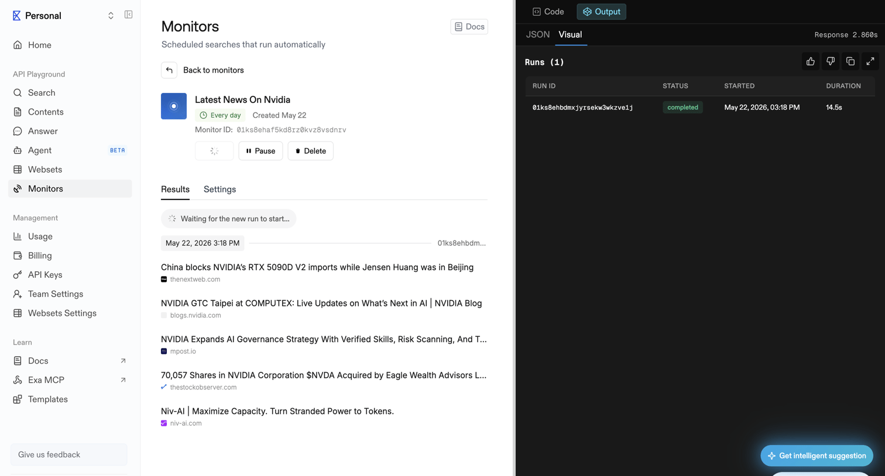Open Websets from the sidebar
The height and width of the screenshot is (476, 885).
pyautogui.click(x=70, y=170)
